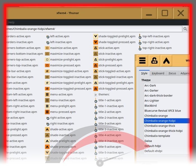This screenshot has width=196, height=168.
Task: Select left-inactive.xpm file icon
Action: tap(48, 42)
